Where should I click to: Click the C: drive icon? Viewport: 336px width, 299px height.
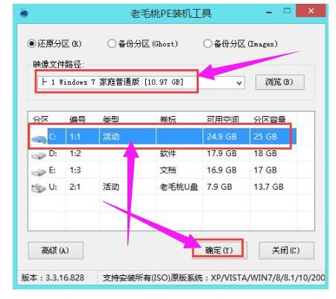39,139
